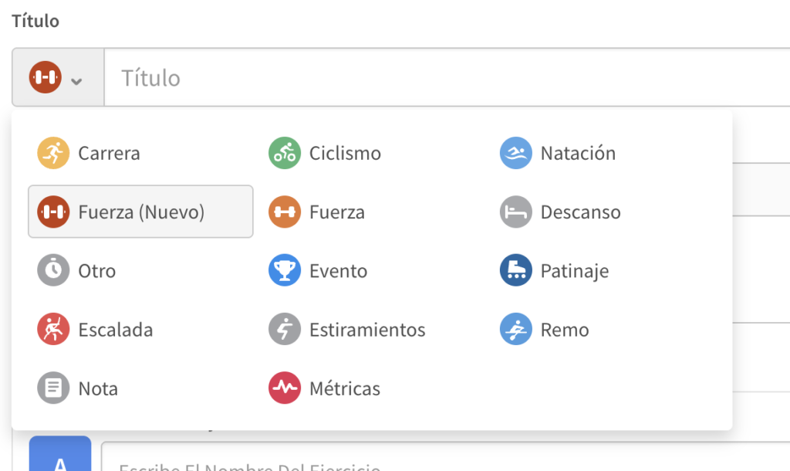Click the running figure Carrera icon
Image resolution: width=790 pixels, height=471 pixels.
(53, 153)
